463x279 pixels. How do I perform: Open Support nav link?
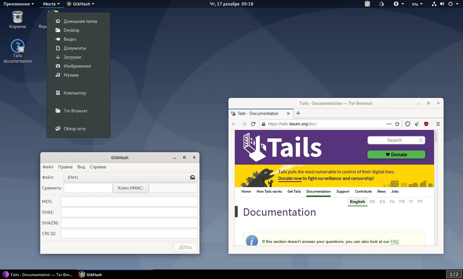[x=343, y=191]
